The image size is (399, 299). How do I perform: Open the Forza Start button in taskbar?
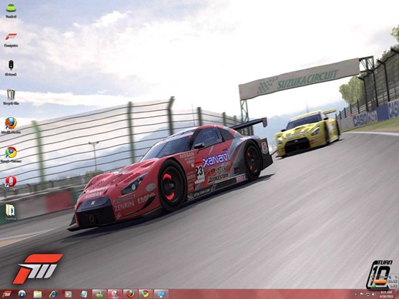coord(7,294)
